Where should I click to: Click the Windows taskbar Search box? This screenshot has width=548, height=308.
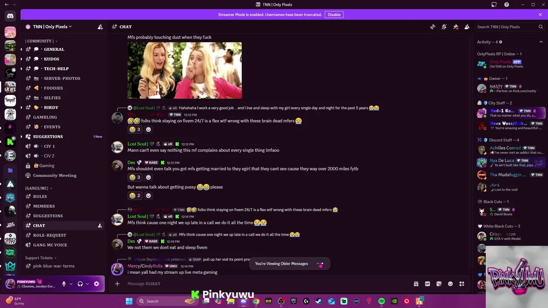(x=167, y=301)
